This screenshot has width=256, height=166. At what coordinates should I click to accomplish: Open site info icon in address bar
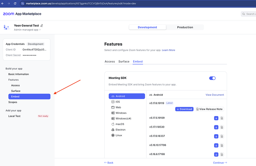click(x=23, y=3)
